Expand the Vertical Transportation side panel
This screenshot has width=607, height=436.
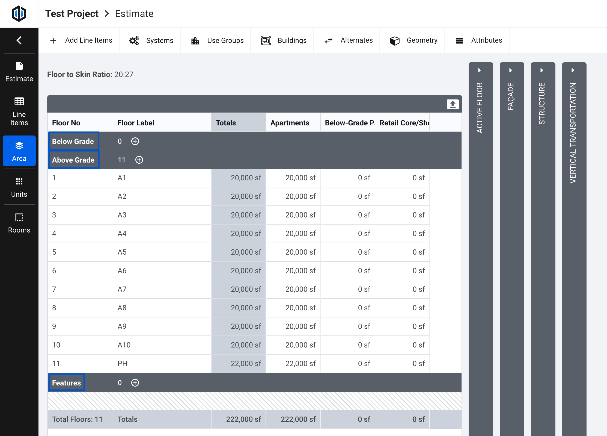coord(573,70)
